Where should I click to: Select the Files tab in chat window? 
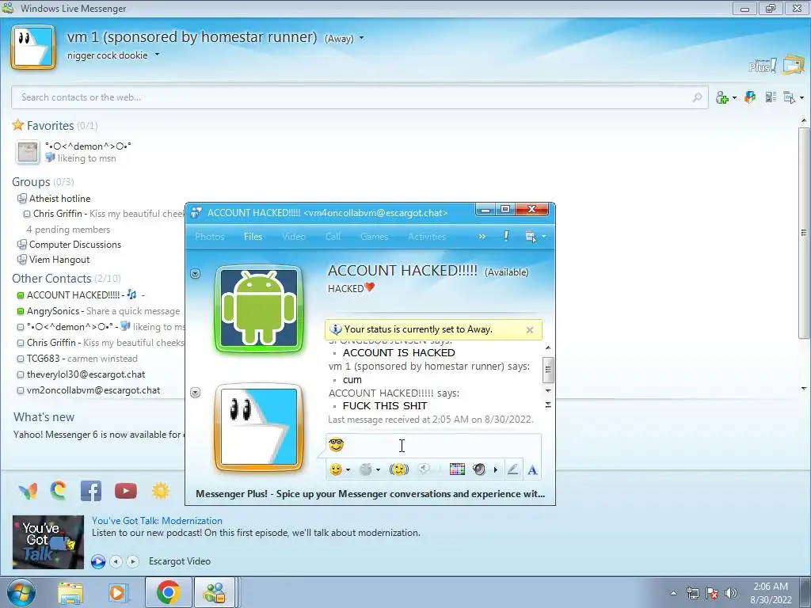point(253,237)
